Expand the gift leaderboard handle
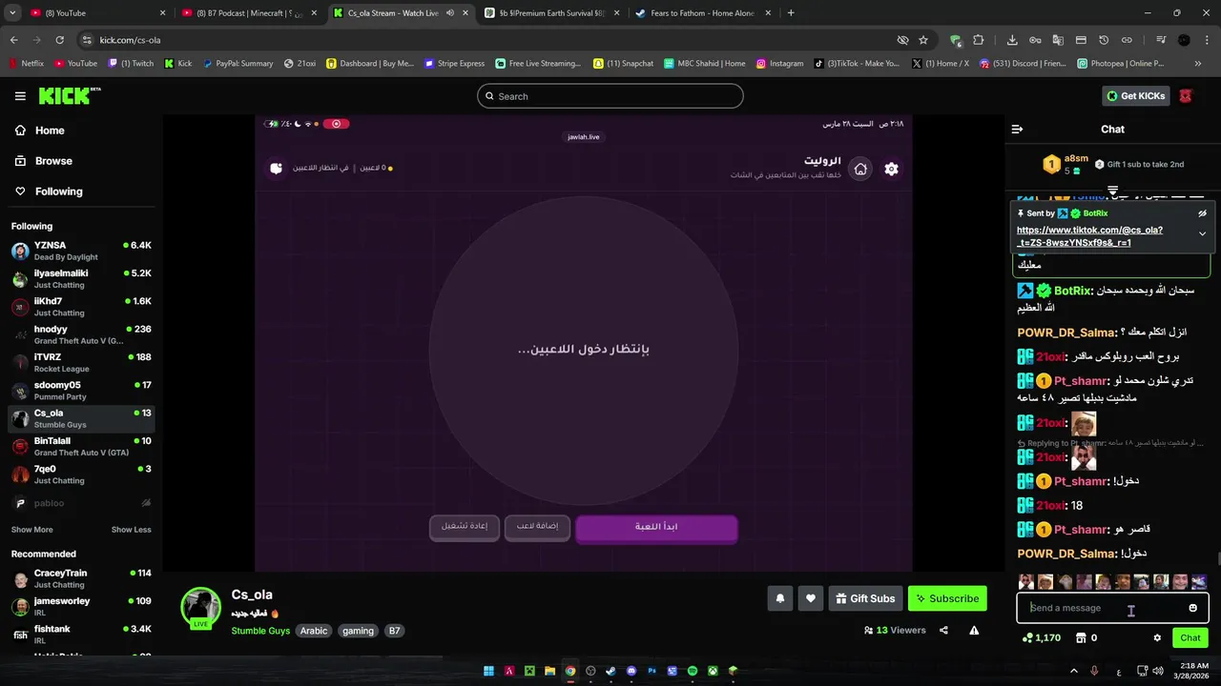 coord(1112,191)
